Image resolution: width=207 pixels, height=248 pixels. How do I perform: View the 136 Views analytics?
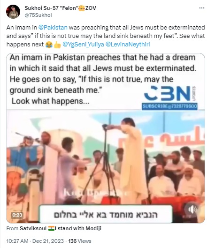80,241
